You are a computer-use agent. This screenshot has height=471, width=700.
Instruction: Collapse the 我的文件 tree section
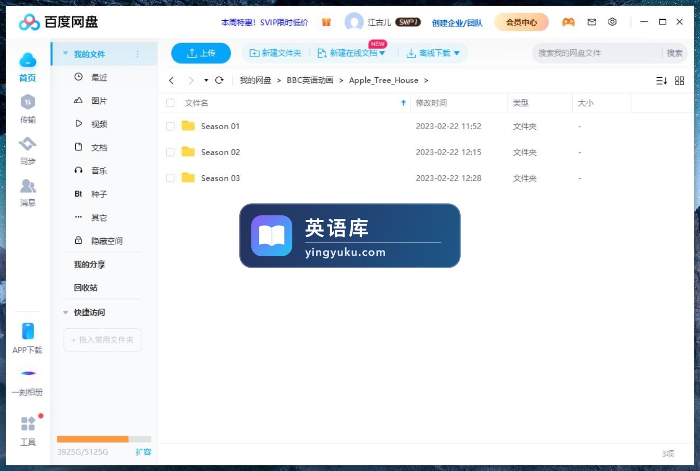tap(65, 53)
